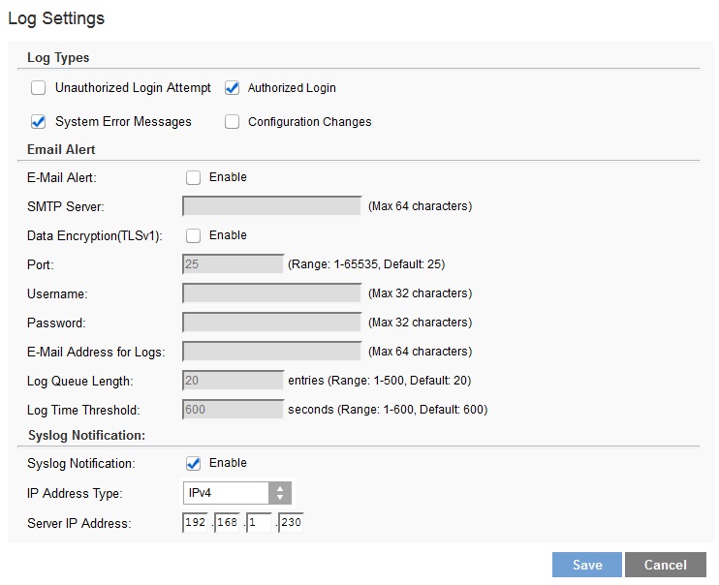This screenshot has width=719, height=585.
Task: Save the log settings
Action: (x=586, y=565)
